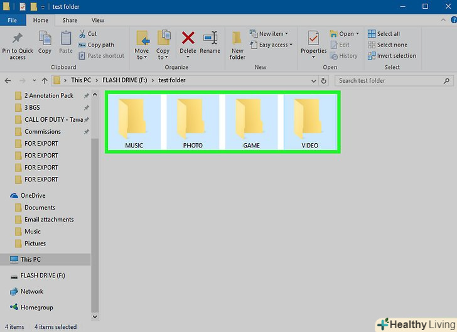Open recent locations dropdown arrow

pos(35,80)
